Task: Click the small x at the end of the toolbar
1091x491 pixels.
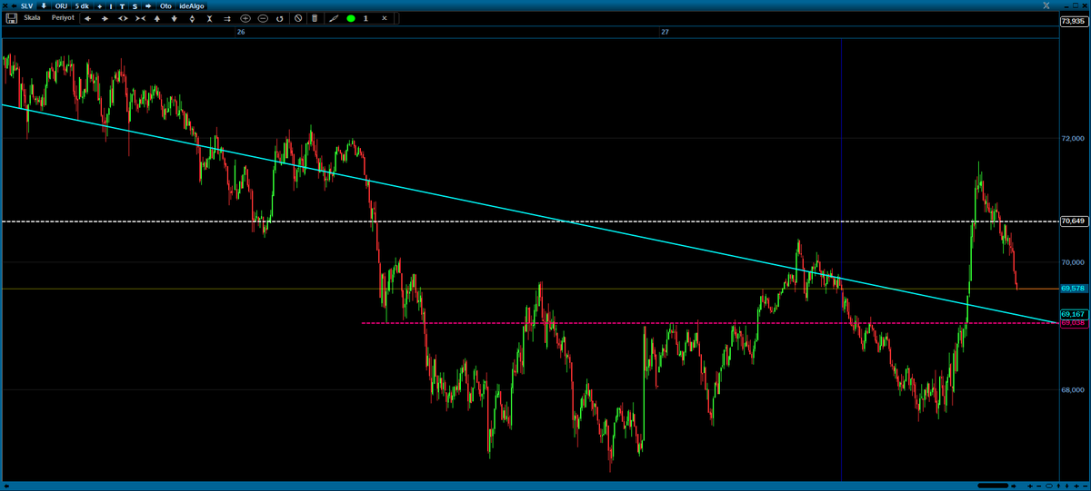Action: (385, 18)
